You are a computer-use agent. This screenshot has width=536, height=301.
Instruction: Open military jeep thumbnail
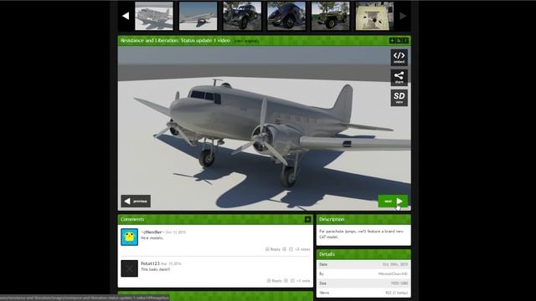click(x=330, y=16)
